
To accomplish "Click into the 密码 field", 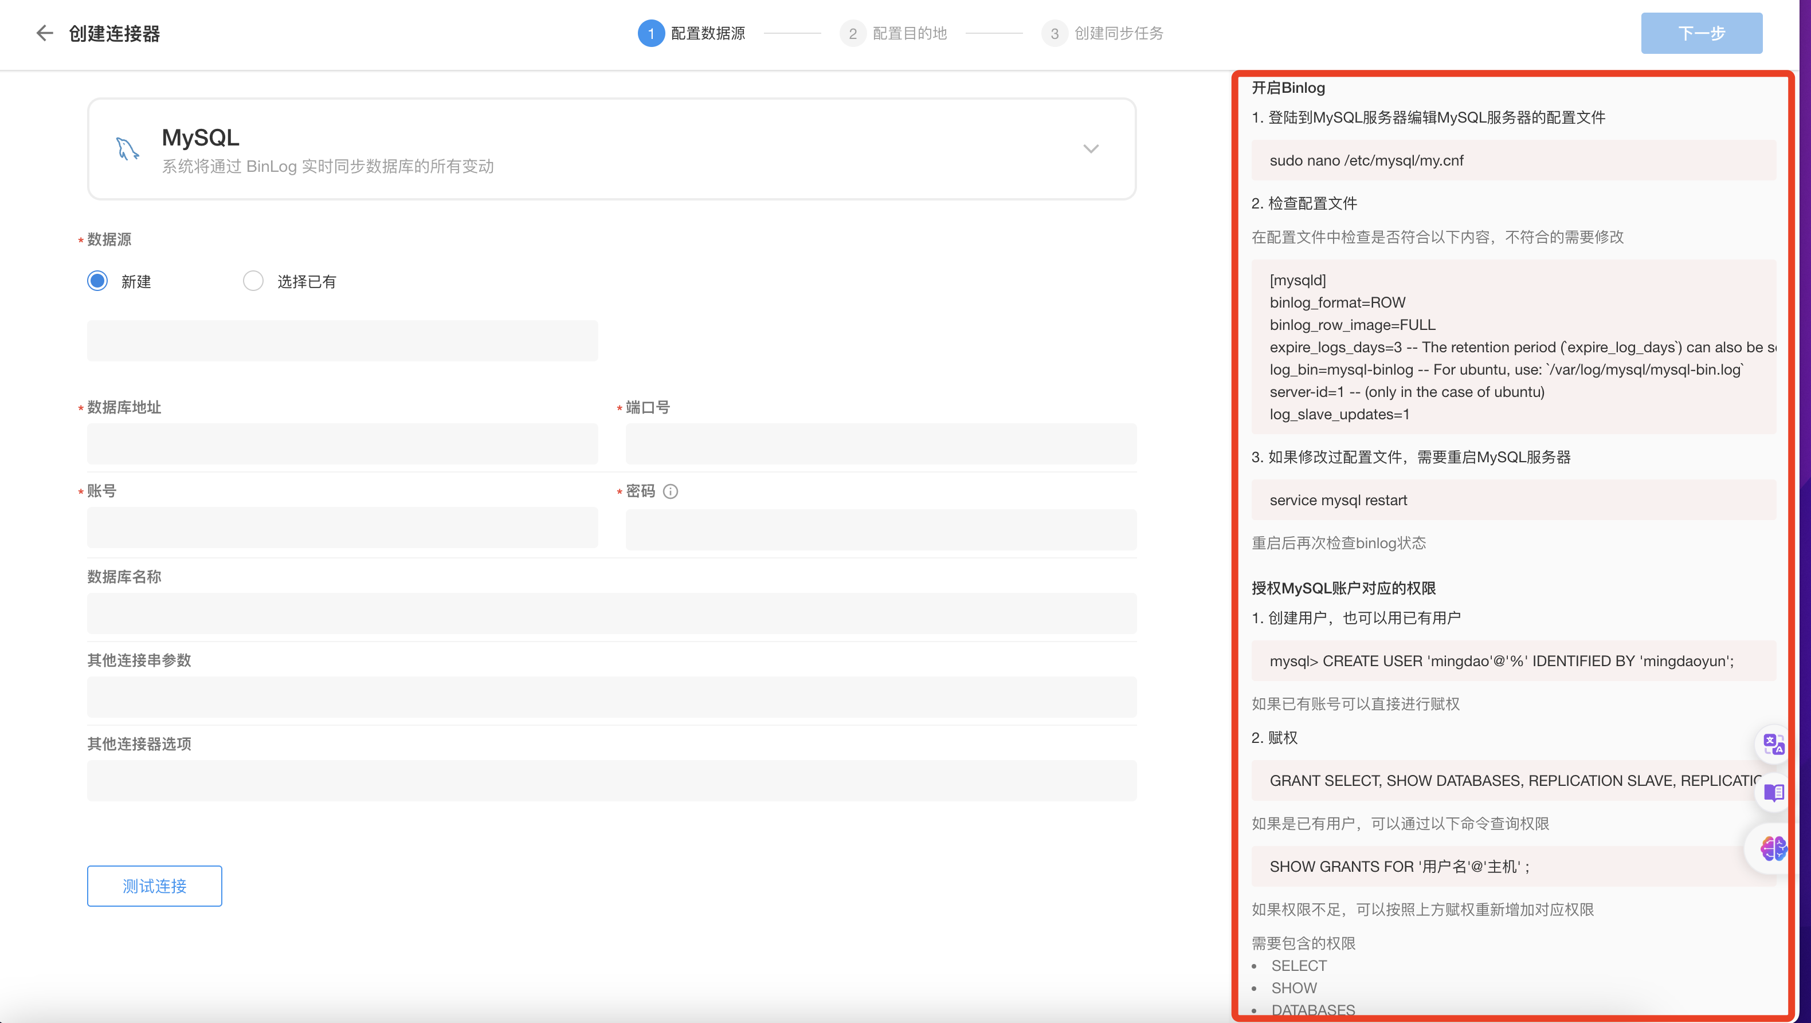I will [x=880, y=529].
